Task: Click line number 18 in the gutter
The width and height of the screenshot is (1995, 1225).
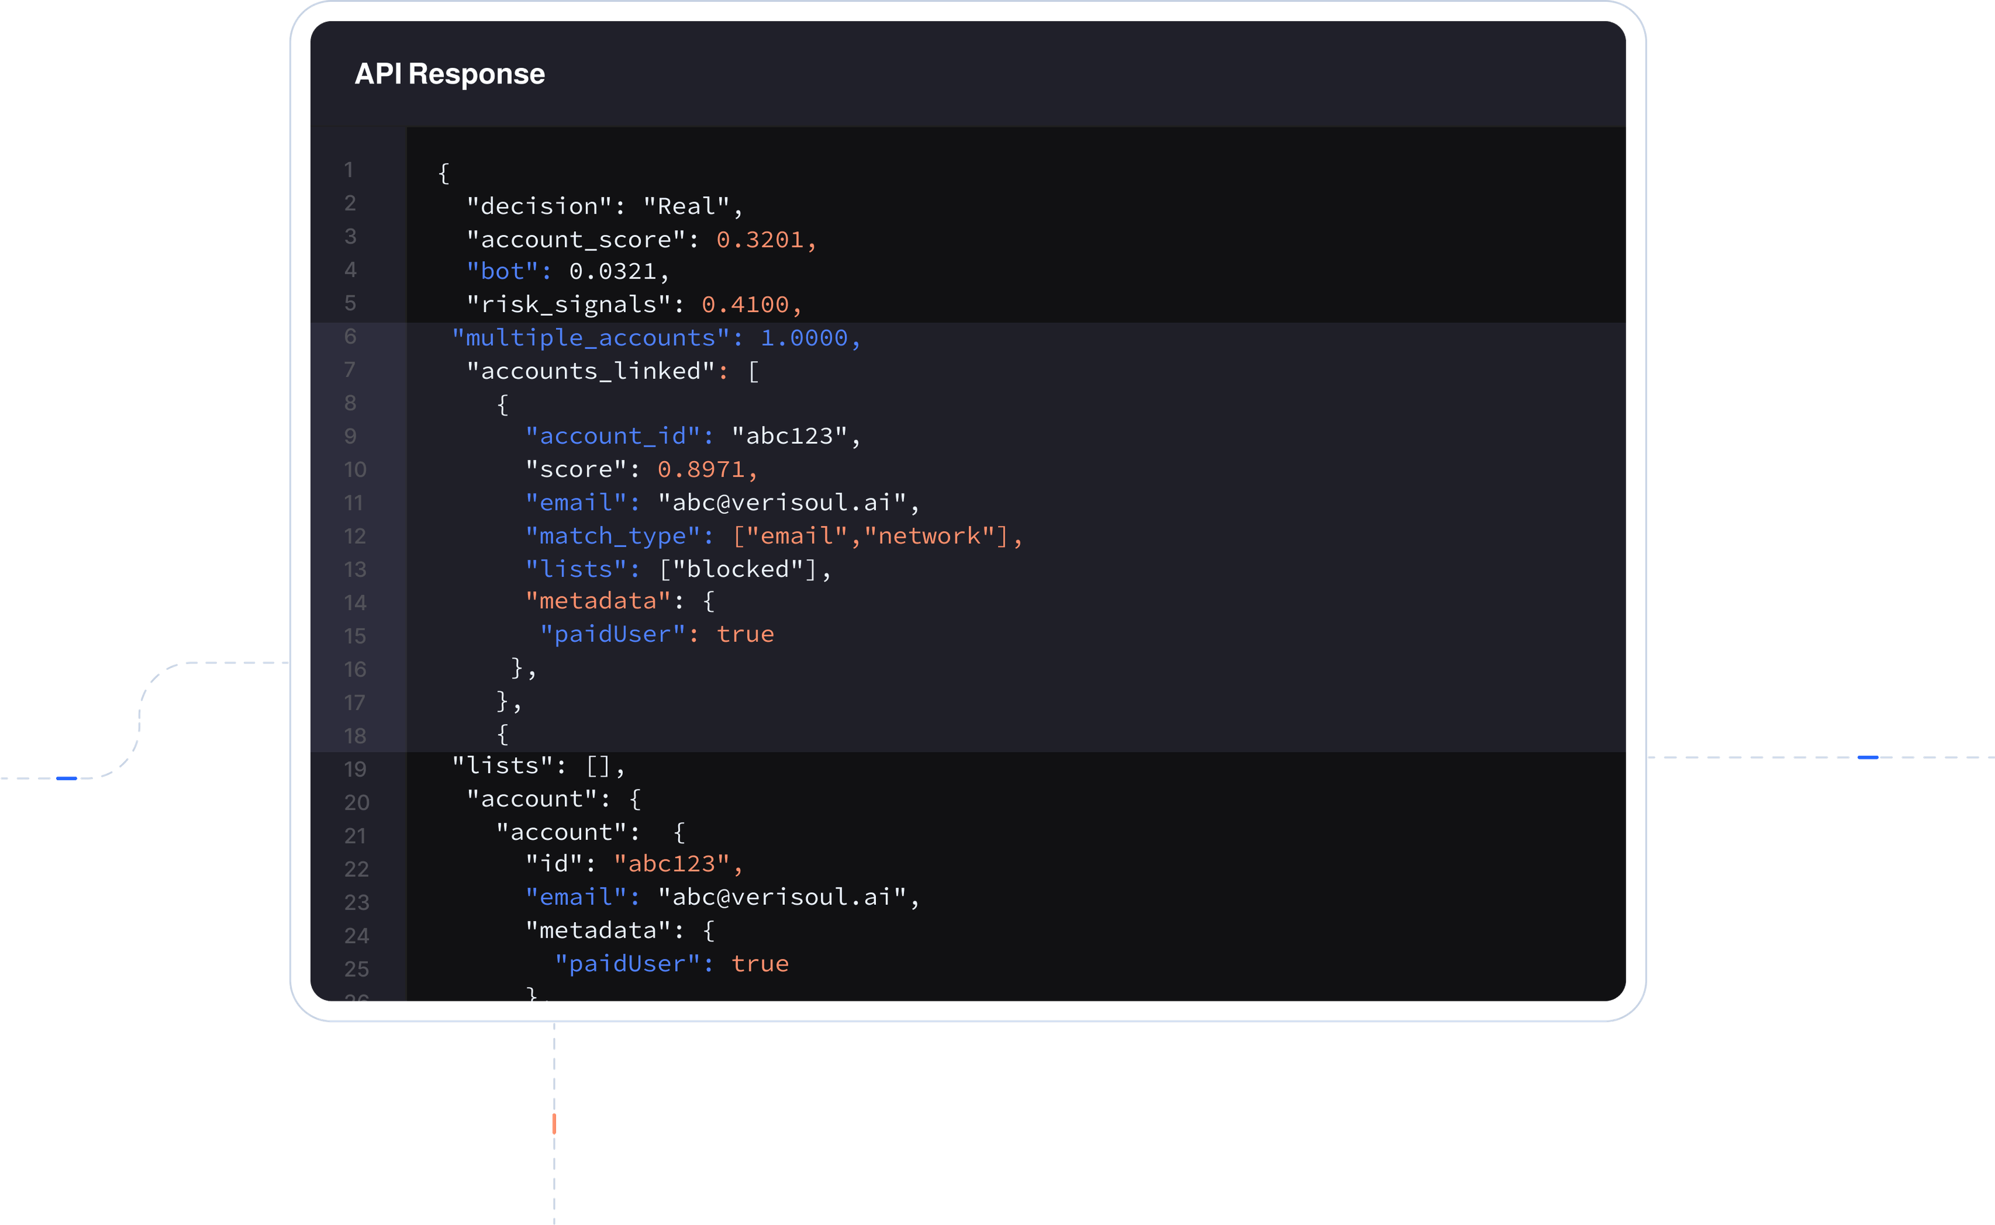Action: coord(355,736)
